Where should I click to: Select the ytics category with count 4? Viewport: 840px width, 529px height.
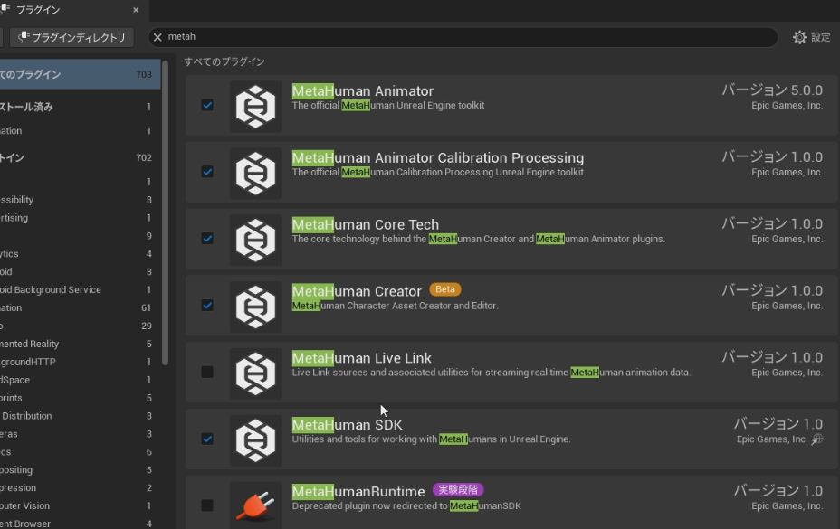[81, 254]
